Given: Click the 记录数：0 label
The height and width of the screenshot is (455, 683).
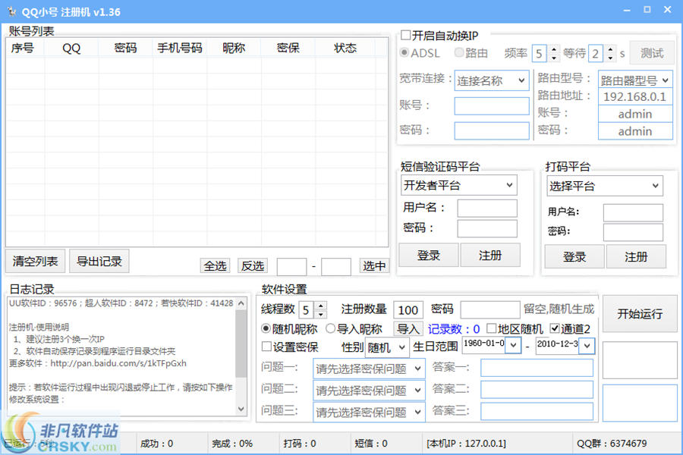Looking at the screenshot, I should click(x=454, y=328).
